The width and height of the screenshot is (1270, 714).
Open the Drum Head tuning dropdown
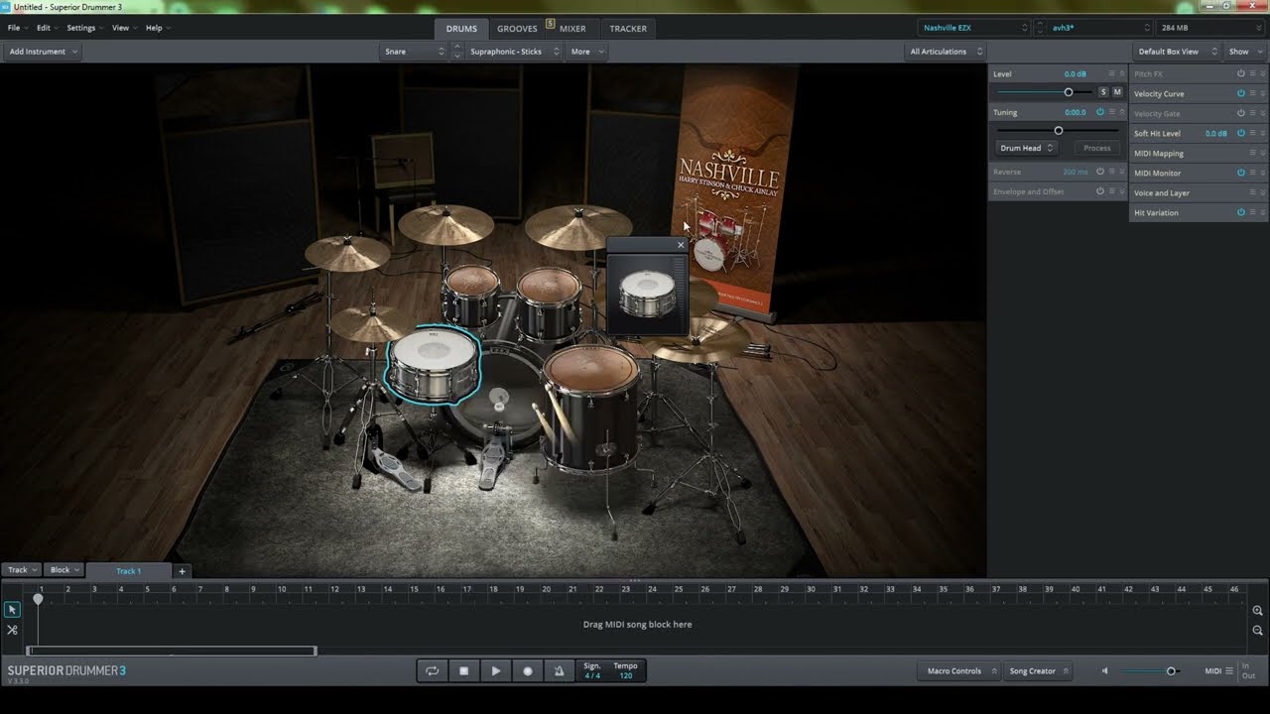point(1026,148)
